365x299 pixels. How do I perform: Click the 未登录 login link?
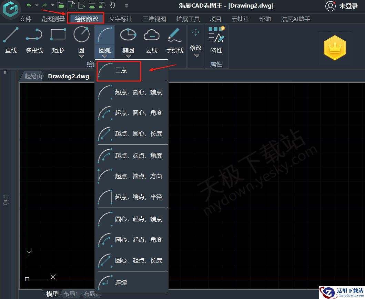coord(348,6)
